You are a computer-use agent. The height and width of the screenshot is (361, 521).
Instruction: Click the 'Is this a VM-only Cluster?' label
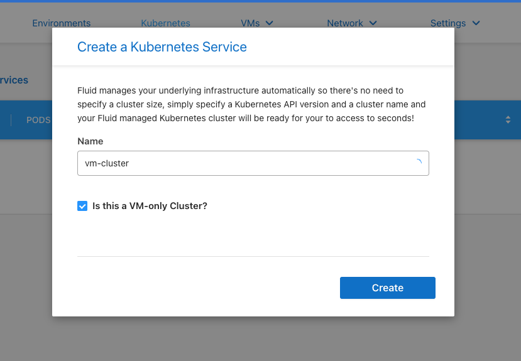coord(150,206)
